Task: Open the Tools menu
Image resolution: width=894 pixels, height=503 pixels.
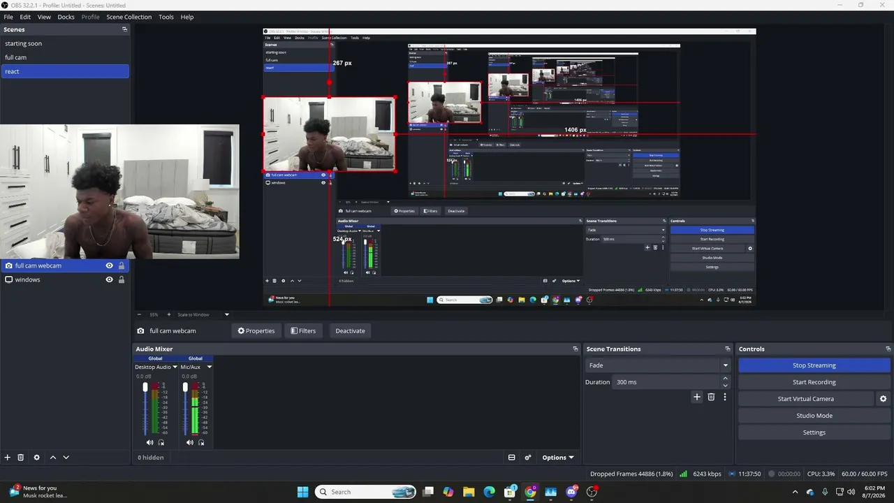Action: [x=166, y=17]
